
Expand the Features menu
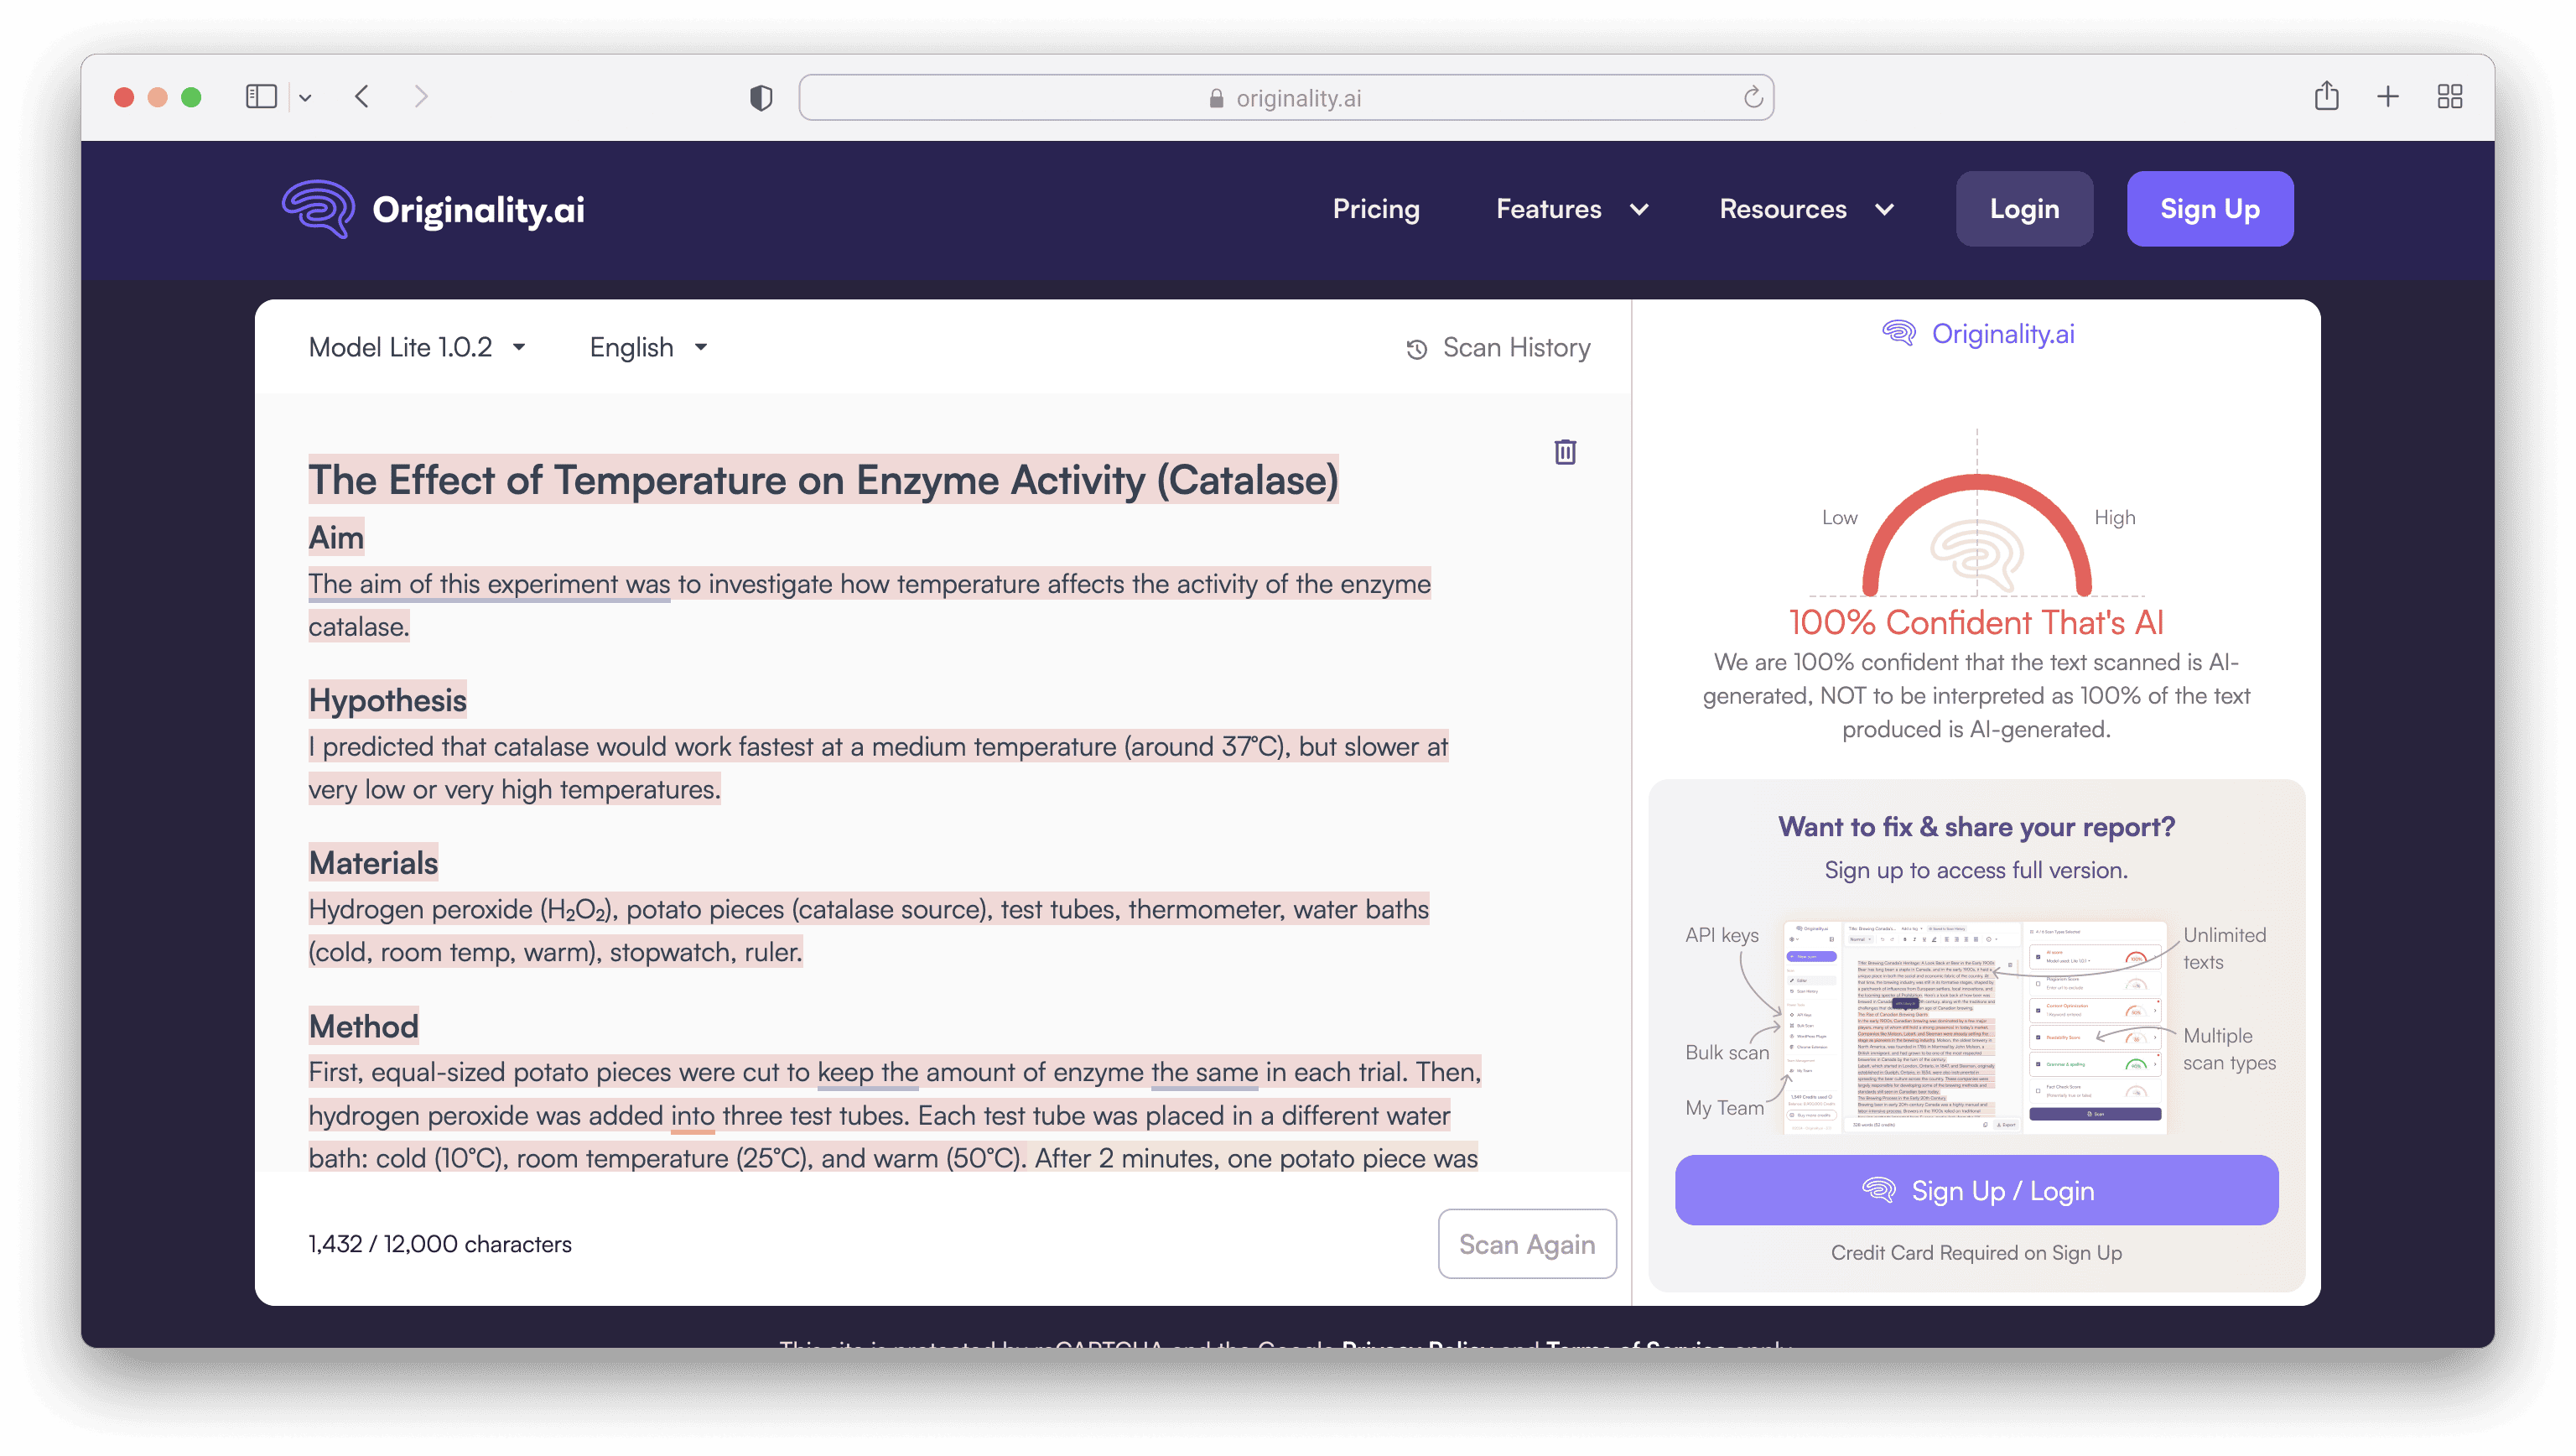click(x=1571, y=209)
